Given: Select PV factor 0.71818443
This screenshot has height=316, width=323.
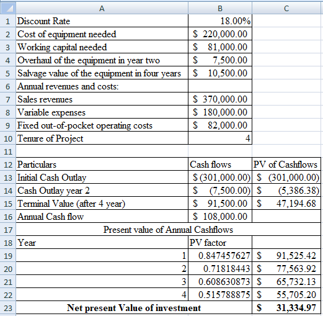Looking at the screenshot, I should (220, 269).
